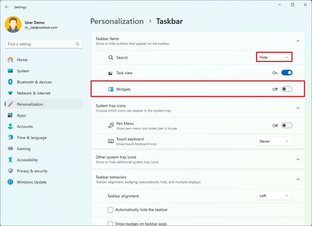Open Apps settings from sidebar
The width and height of the screenshot is (312, 226).
point(21,115)
